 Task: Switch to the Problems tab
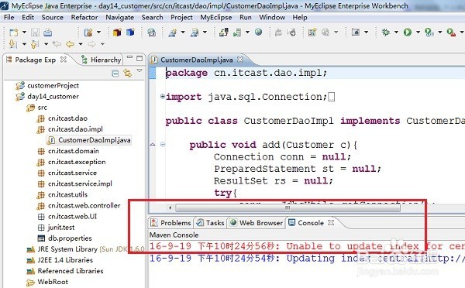[170, 222]
